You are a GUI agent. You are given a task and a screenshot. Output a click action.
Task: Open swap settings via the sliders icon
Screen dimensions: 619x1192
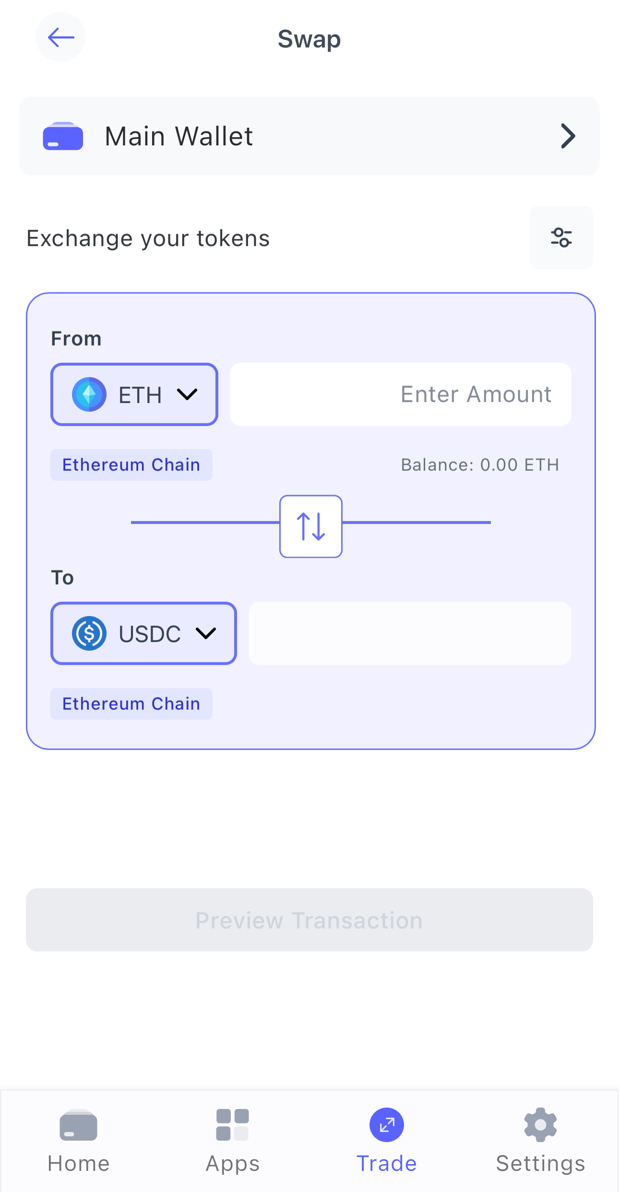click(561, 238)
